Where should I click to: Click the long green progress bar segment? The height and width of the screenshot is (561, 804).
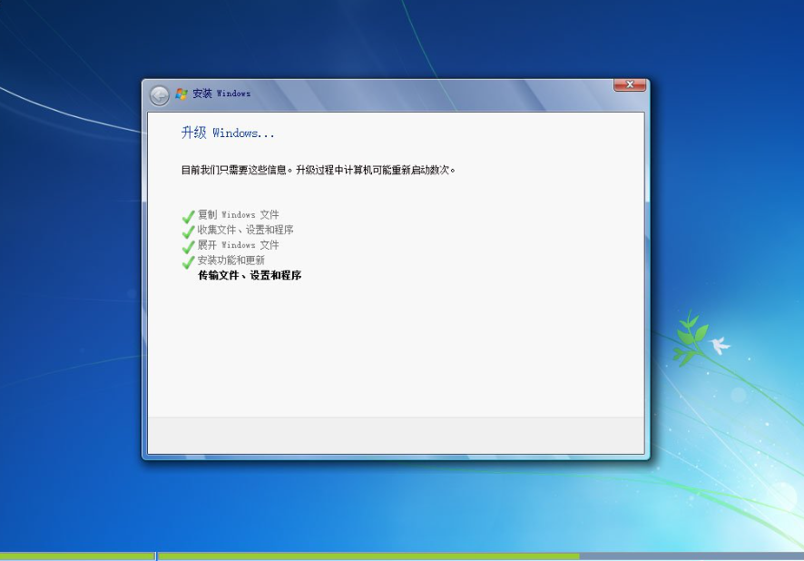pos(368,556)
